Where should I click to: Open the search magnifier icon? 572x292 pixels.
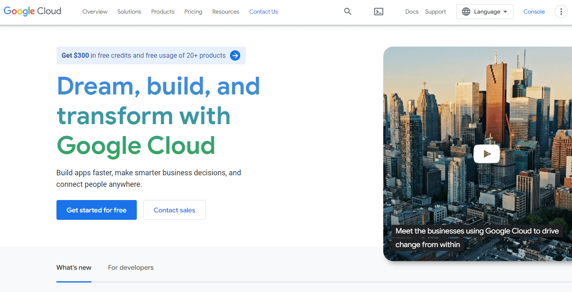(x=348, y=12)
